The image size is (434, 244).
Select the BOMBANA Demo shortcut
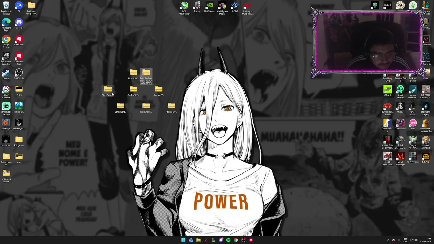click(388, 109)
